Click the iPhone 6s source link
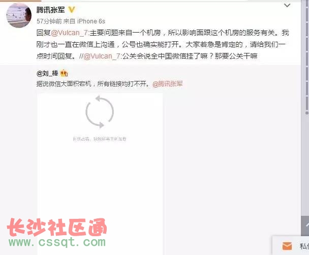The height and width of the screenshot is (255, 309). coord(91,21)
